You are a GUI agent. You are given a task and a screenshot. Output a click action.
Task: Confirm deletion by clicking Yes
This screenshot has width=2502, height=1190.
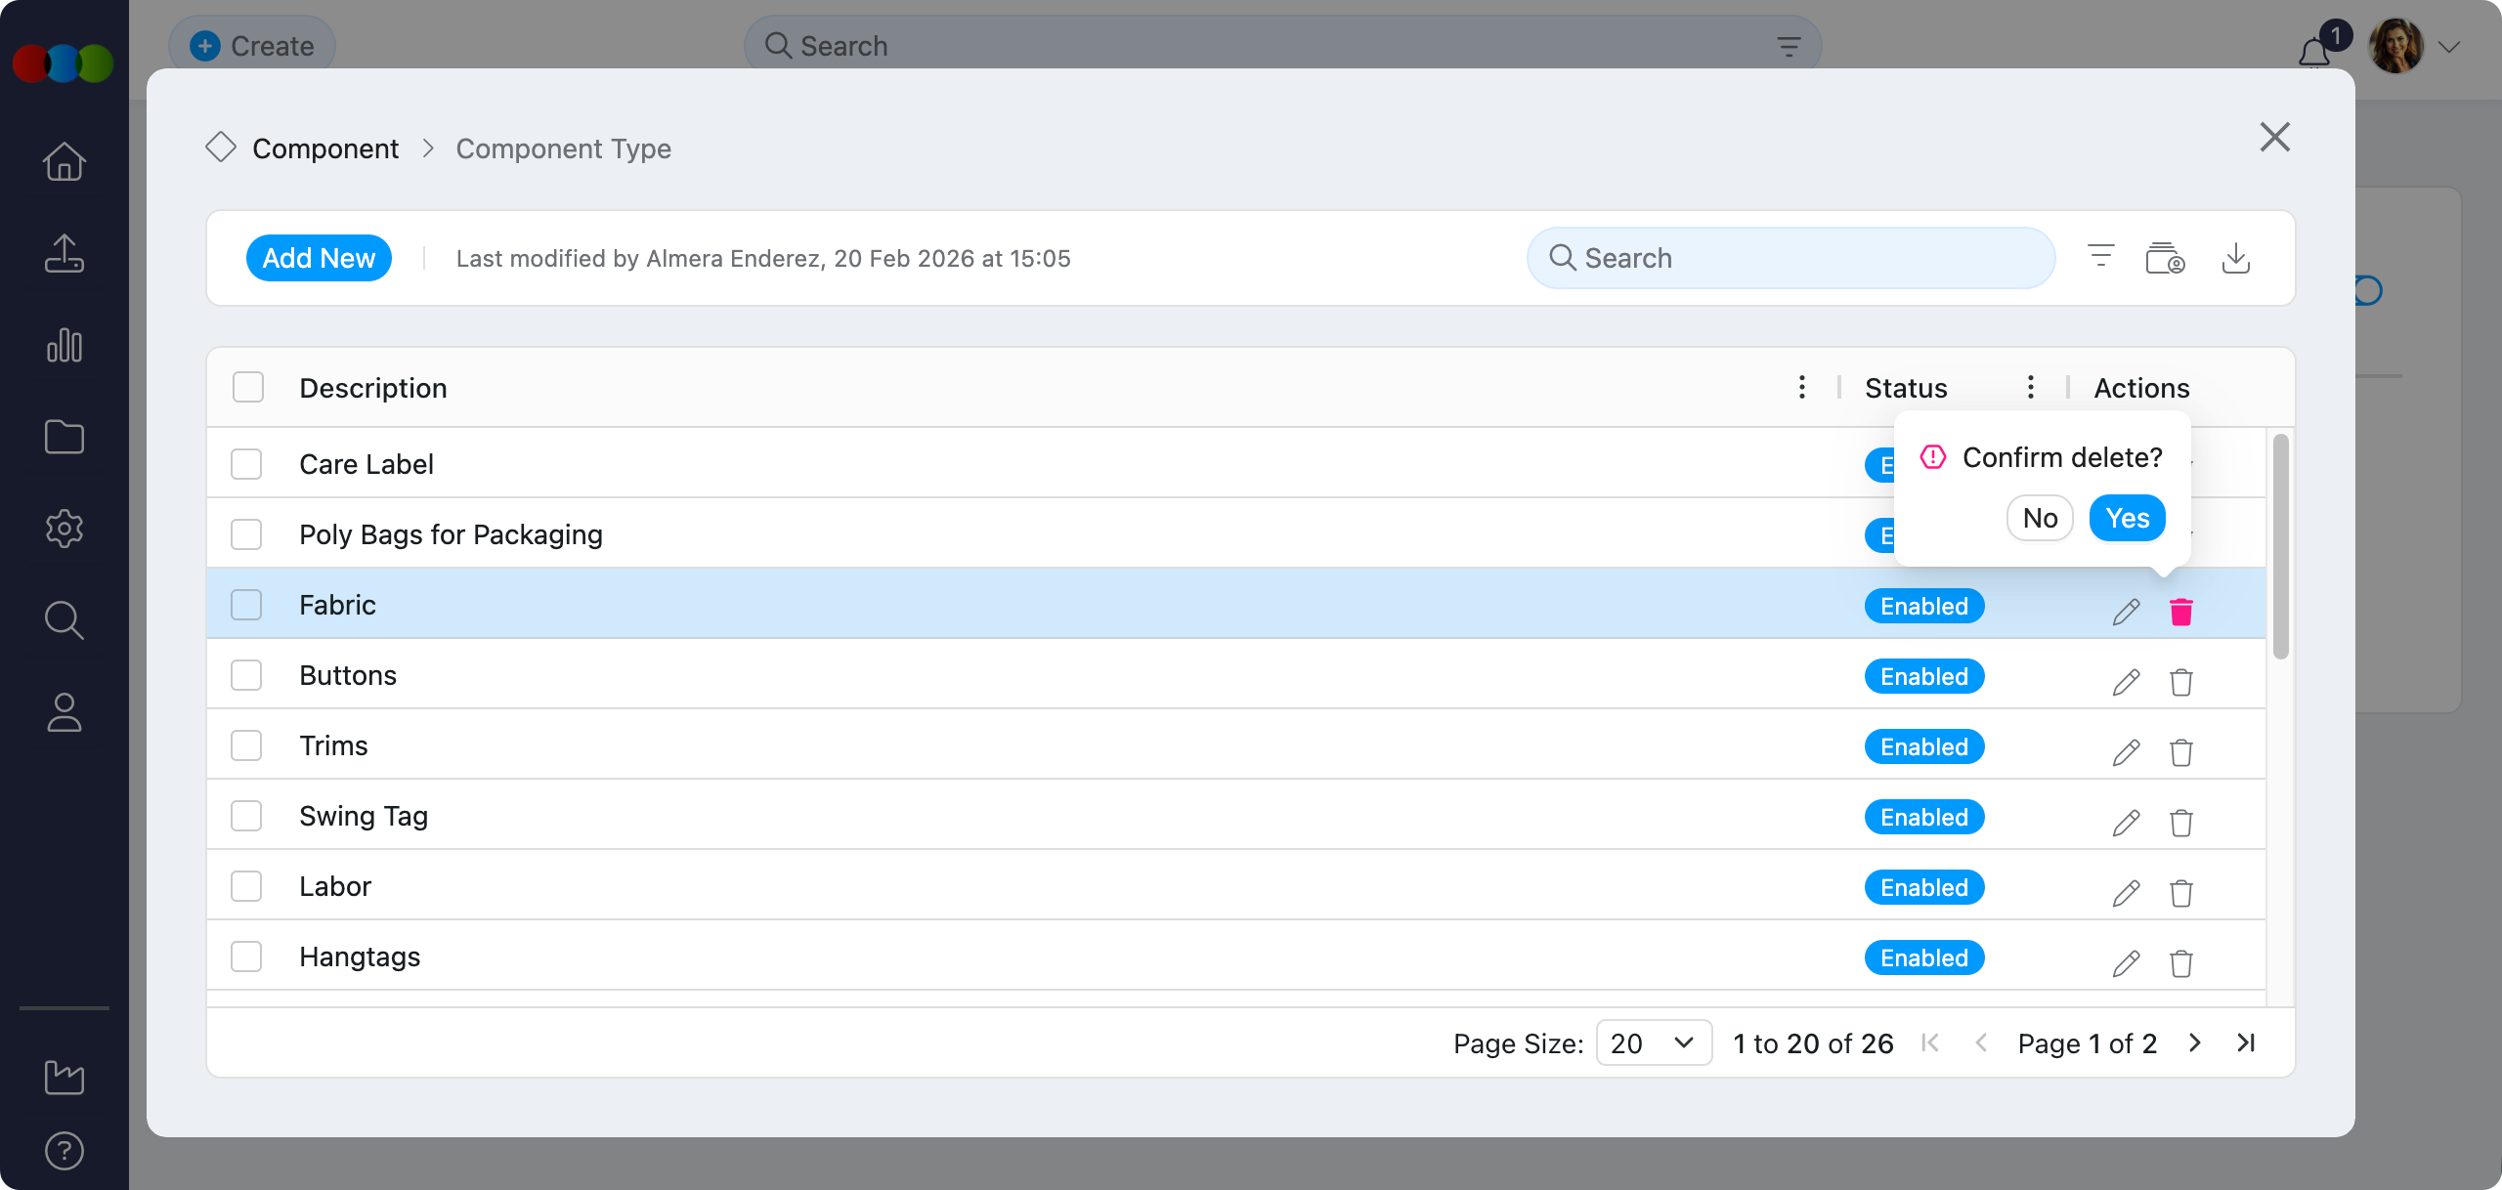(2127, 518)
